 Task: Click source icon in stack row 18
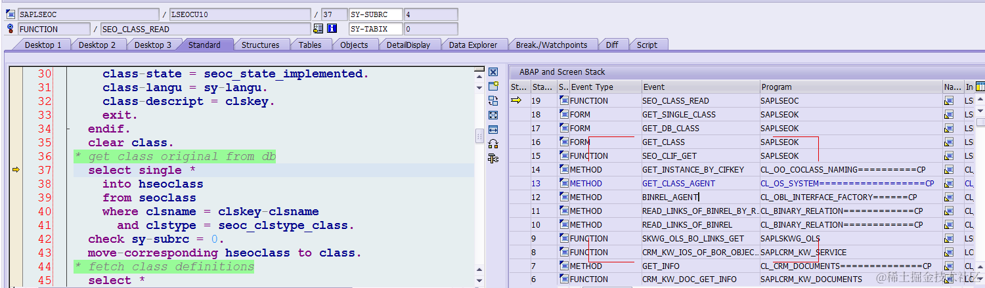(x=564, y=114)
